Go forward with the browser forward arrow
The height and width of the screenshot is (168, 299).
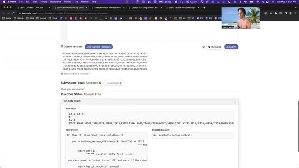pyautogui.click(x=8, y=14)
